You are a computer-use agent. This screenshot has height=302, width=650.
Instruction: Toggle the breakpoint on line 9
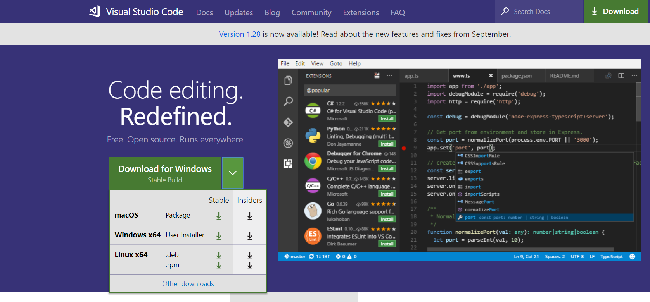(404, 148)
